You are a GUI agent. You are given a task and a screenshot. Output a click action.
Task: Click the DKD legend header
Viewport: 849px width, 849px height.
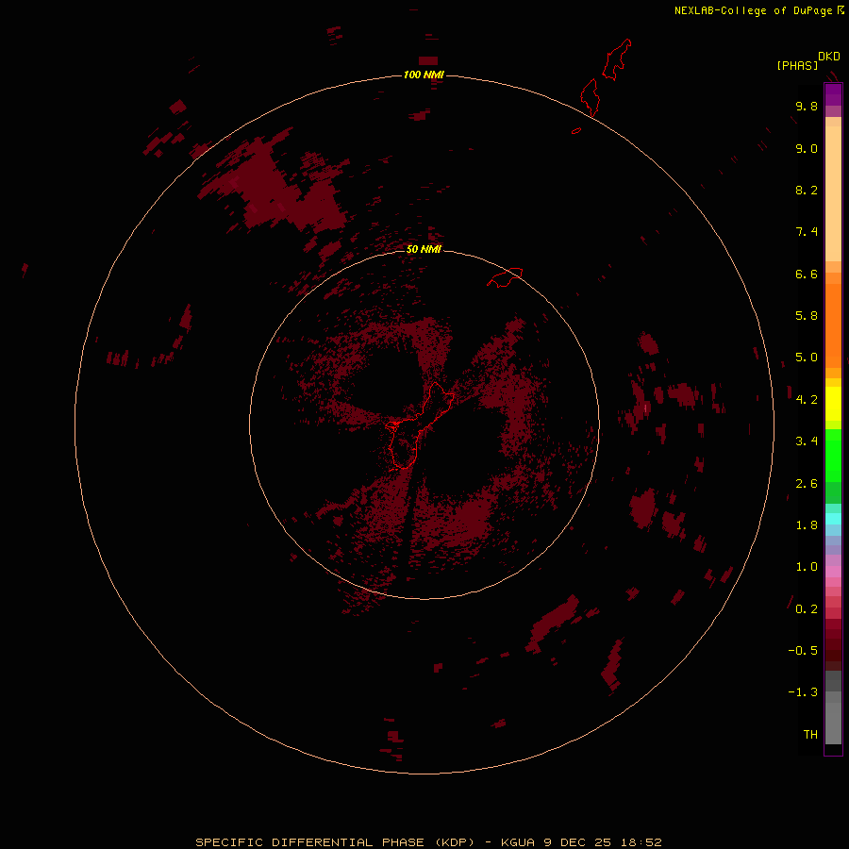(829, 56)
